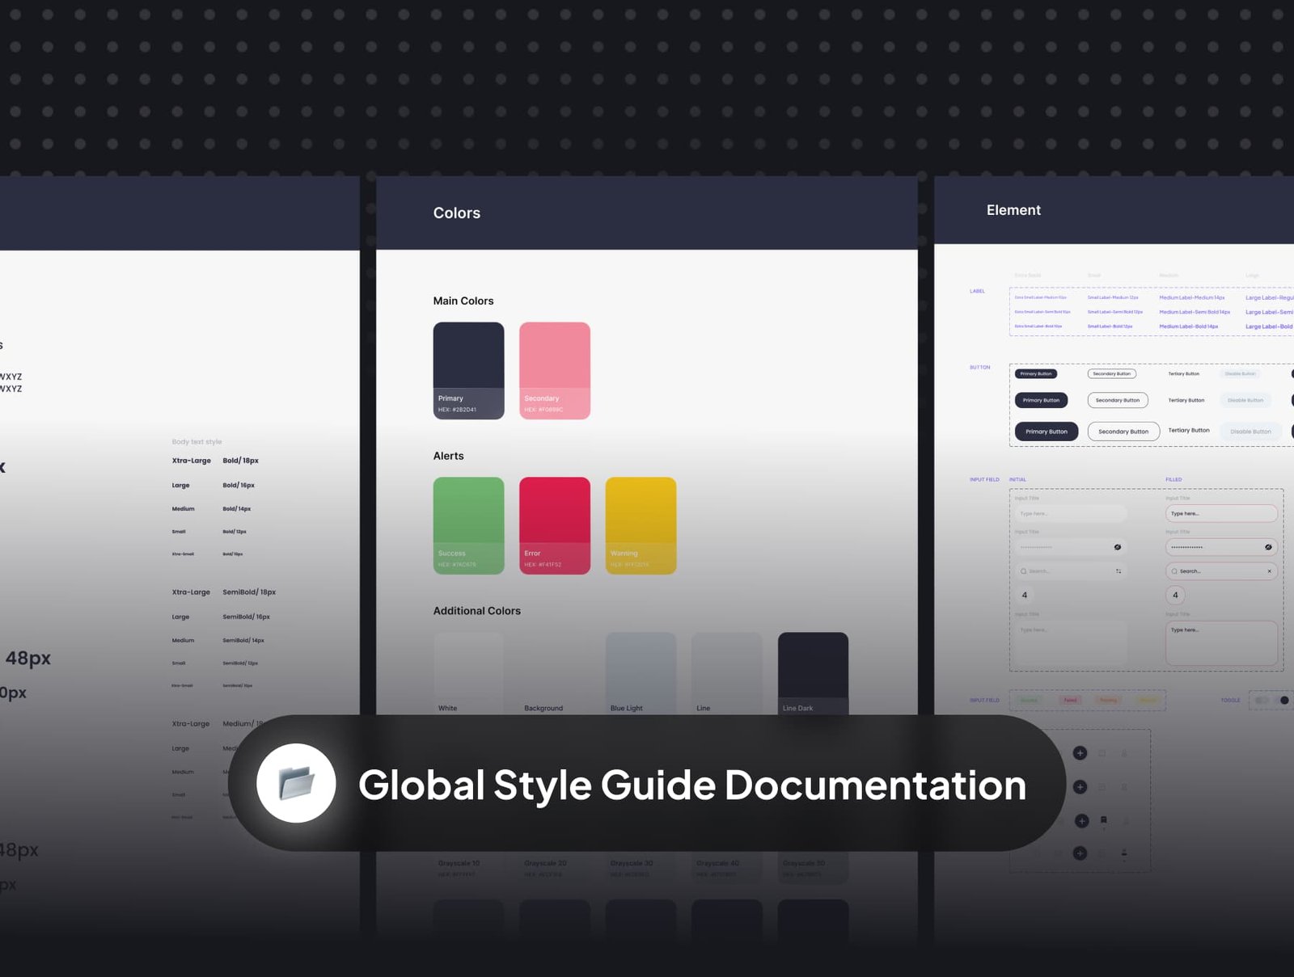
Task: Click the filter icon in the initial search field
Action: (x=1119, y=571)
